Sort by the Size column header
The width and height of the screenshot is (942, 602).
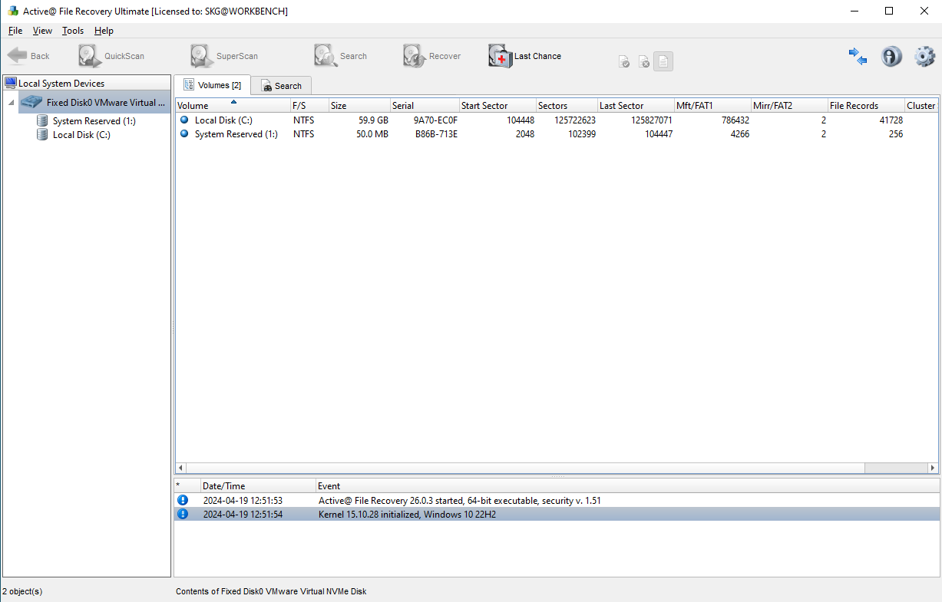click(359, 105)
